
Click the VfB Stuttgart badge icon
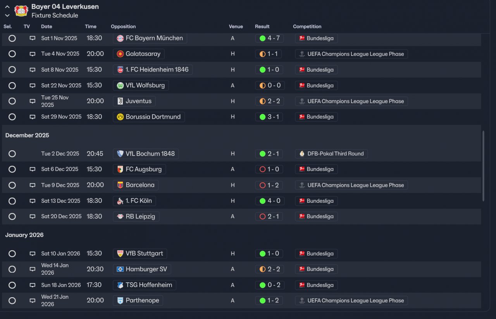click(x=120, y=254)
